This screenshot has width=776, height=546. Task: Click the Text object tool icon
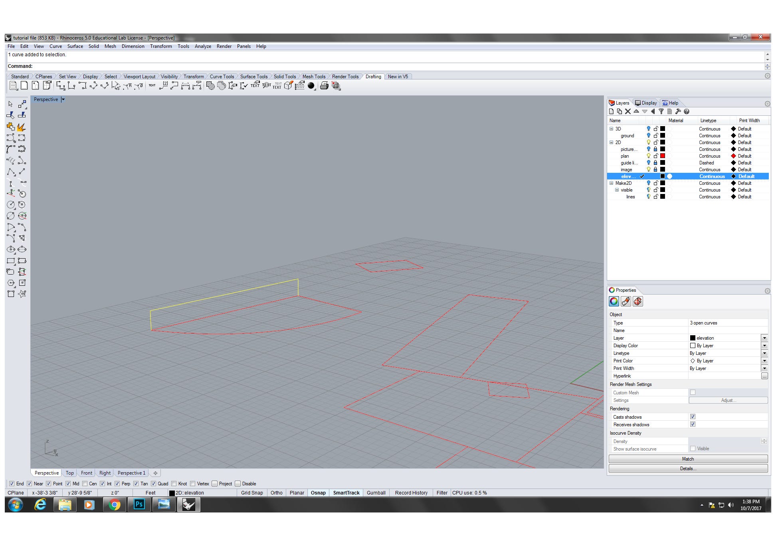152,85
